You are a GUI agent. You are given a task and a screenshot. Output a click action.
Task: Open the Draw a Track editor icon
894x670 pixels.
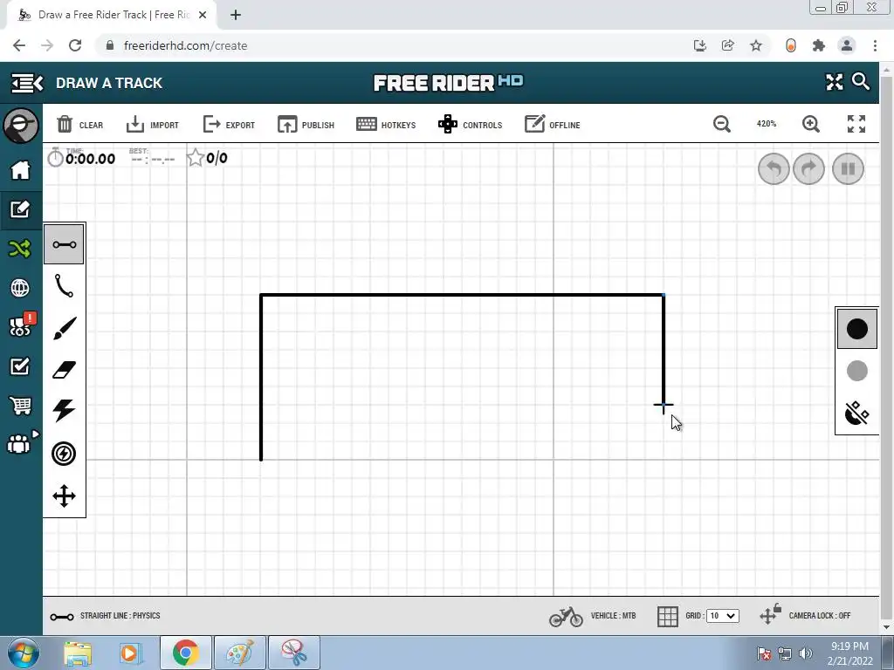(21, 209)
